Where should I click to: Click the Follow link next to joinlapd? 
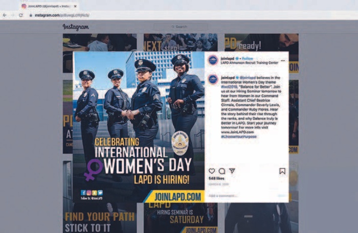point(247,58)
